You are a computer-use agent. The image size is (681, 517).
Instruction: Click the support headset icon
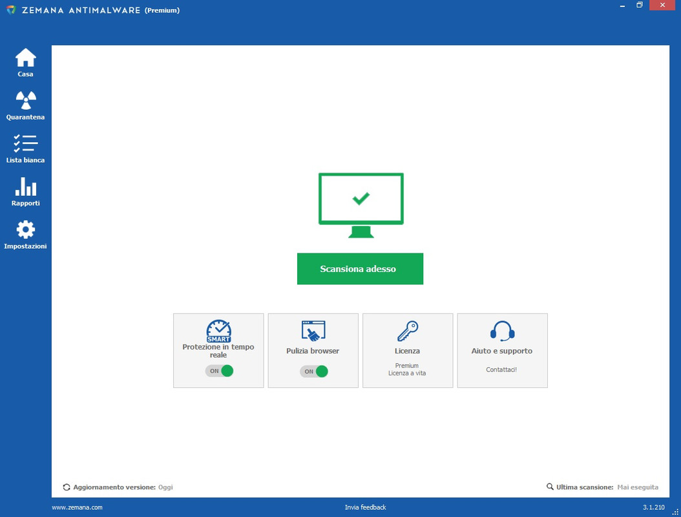(x=503, y=331)
